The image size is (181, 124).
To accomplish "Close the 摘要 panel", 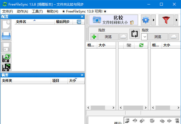I will pyautogui.click(x=82, y=75).
